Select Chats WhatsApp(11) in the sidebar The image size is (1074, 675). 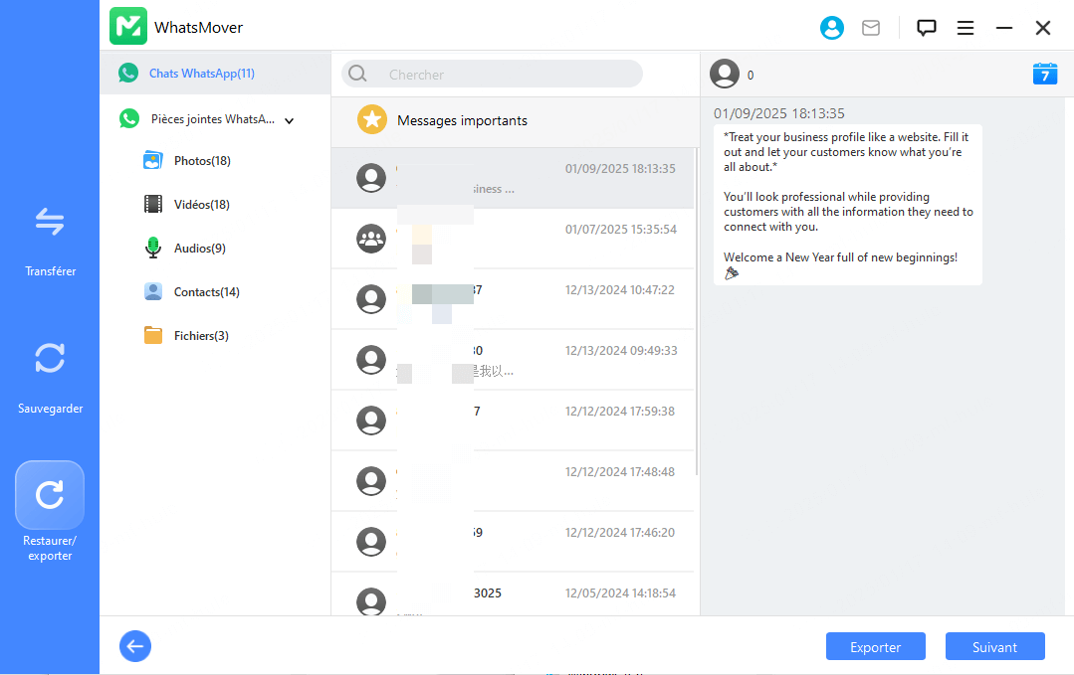(202, 74)
